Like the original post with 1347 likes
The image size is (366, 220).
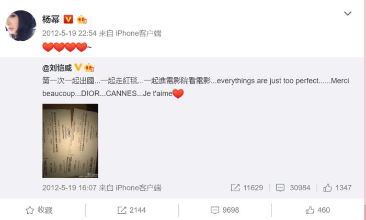pyautogui.click(x=337, y=188)
